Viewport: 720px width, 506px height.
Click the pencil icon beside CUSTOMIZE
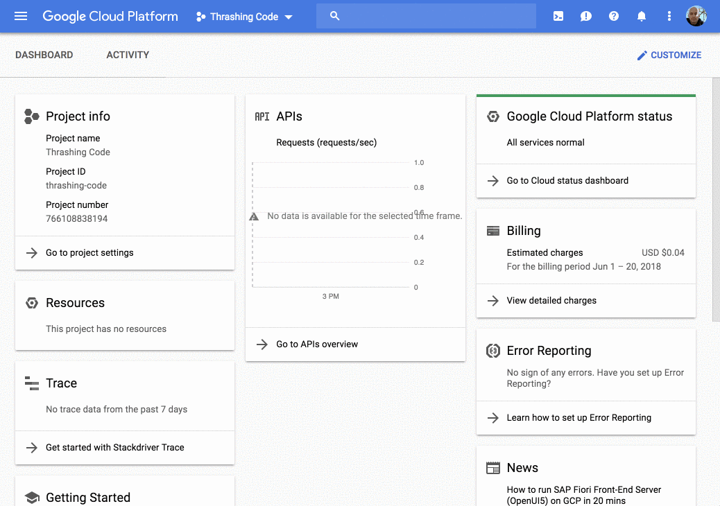coord(642,55)
